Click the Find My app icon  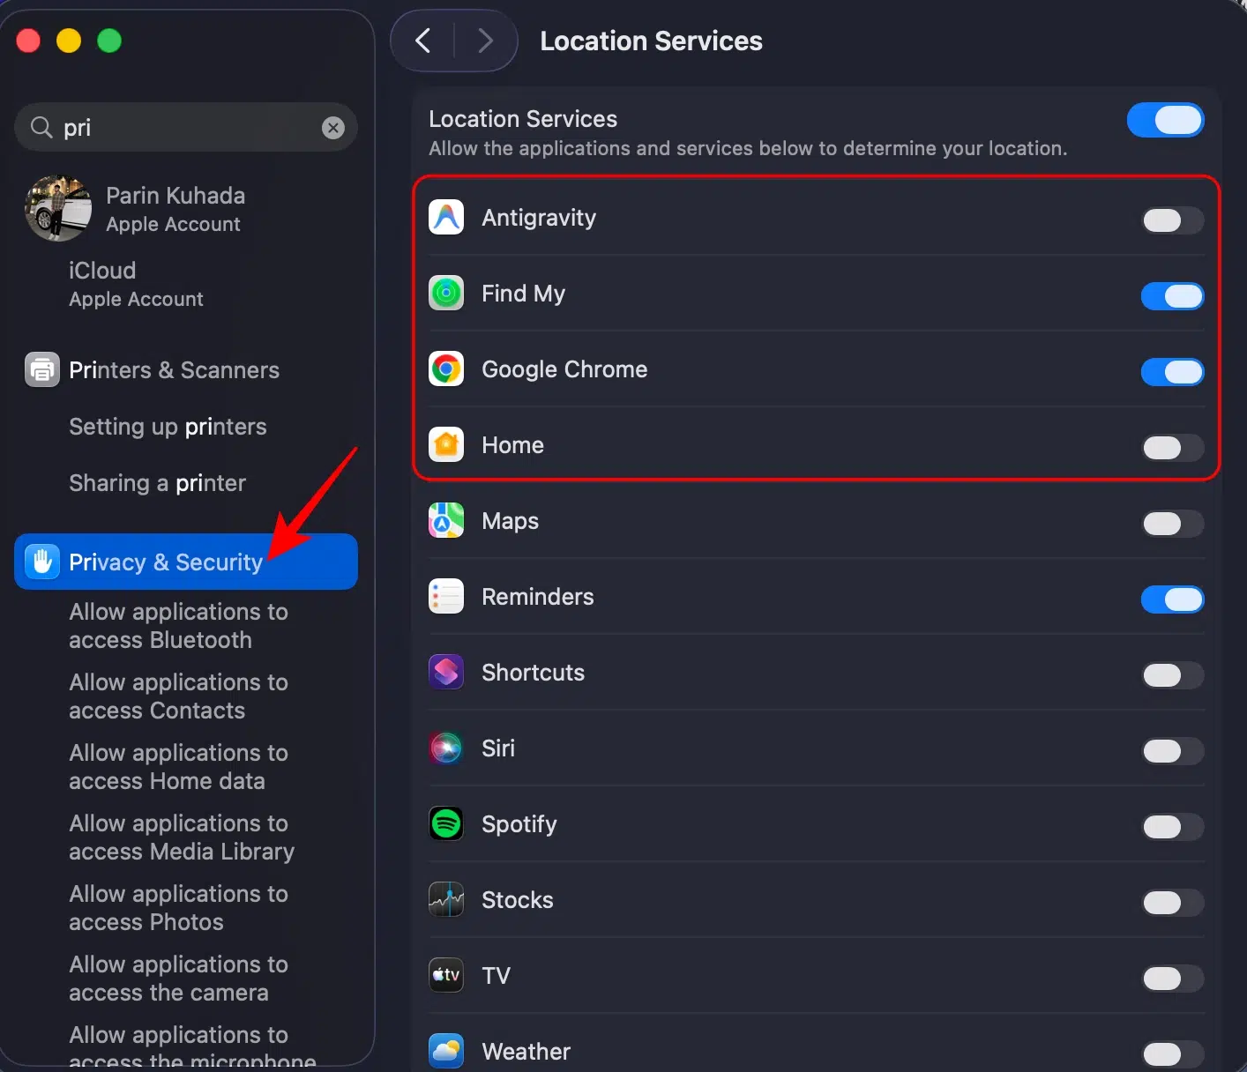pos(446,294)
